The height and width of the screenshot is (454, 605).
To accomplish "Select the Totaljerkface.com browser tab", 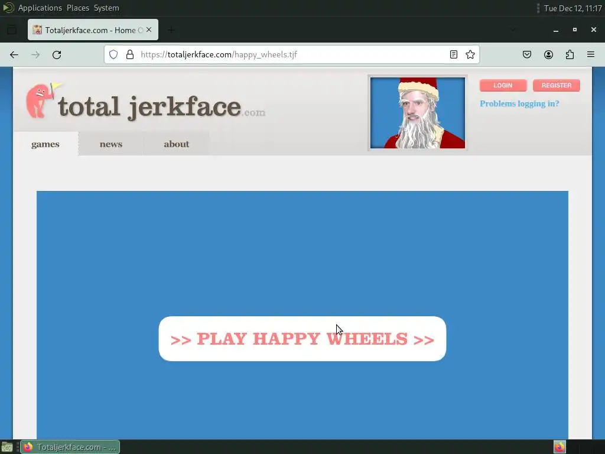I will 93,30.
